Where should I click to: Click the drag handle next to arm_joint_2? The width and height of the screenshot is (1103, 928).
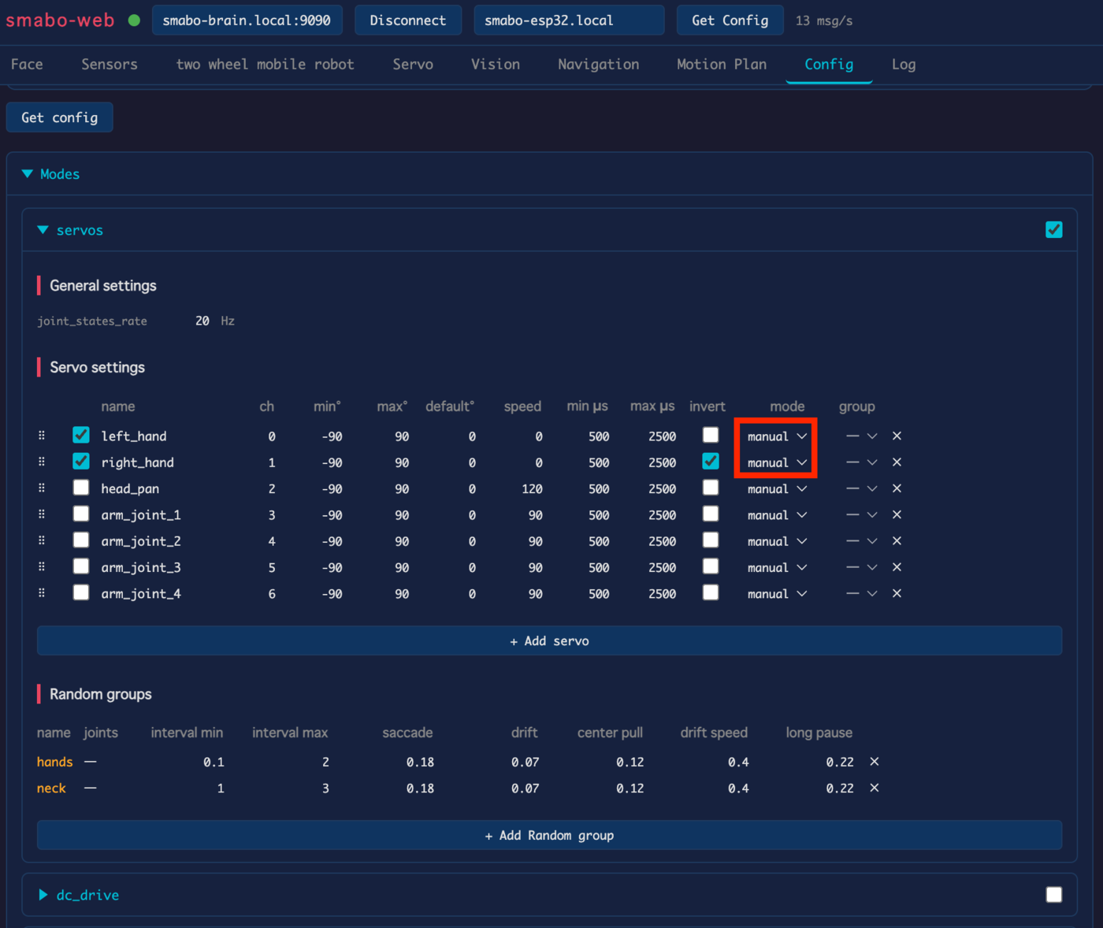42,541
